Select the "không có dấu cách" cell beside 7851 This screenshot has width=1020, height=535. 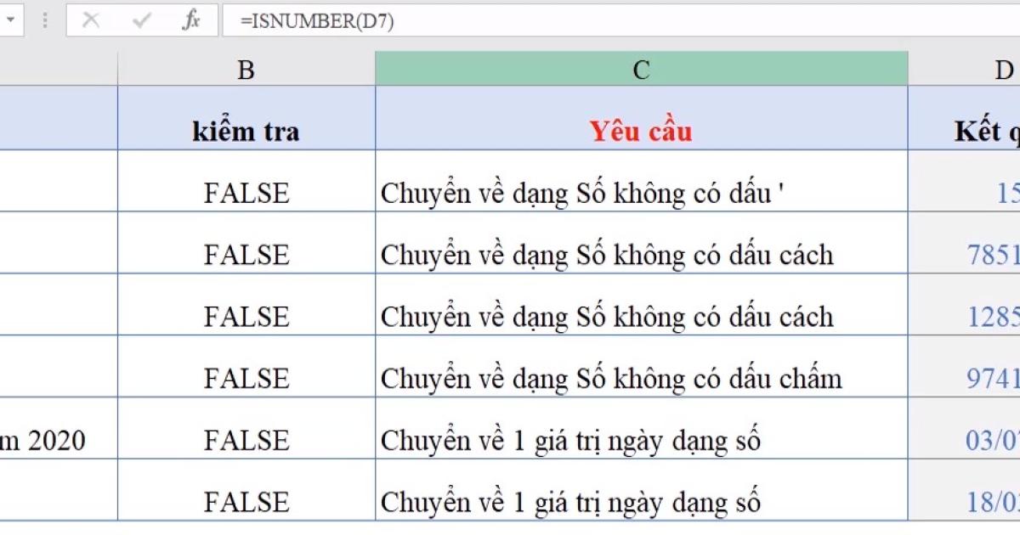point(642,243)
